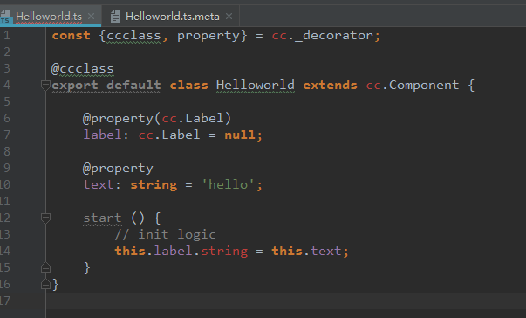Click the 'label' field name on line 7
Viewport: 526px width, 318px height.
click(x=102, y=135)
